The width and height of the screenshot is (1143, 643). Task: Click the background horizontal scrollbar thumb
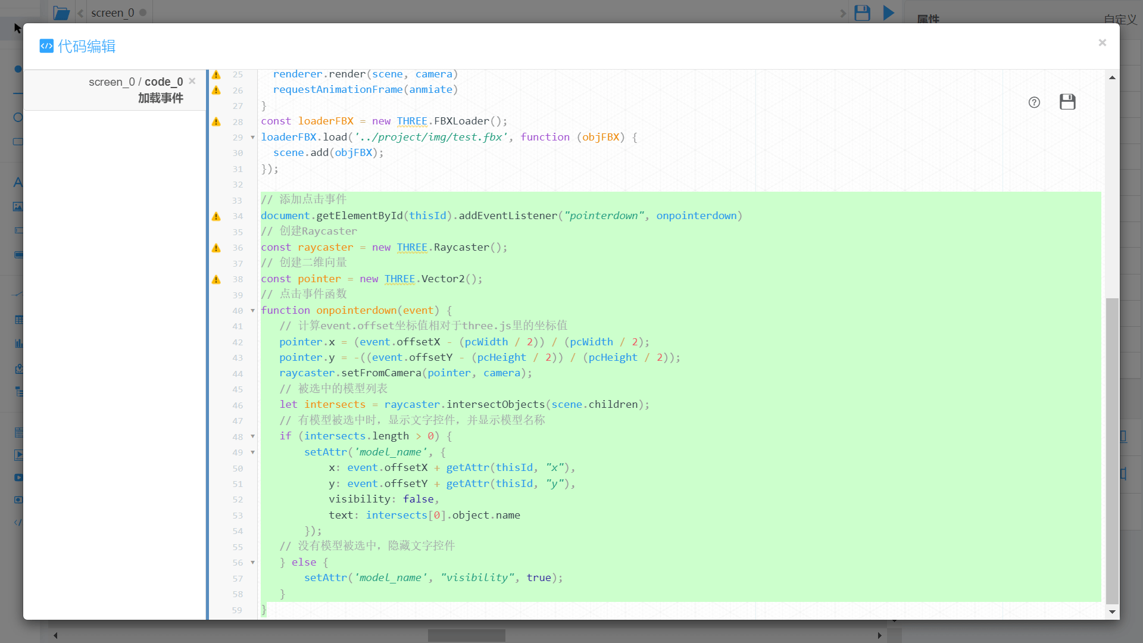point(467,635)
